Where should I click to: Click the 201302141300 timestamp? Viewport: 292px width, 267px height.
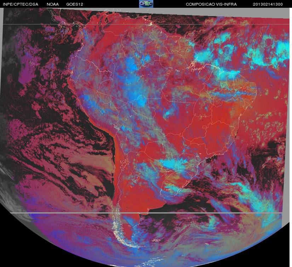coord(268,4)
